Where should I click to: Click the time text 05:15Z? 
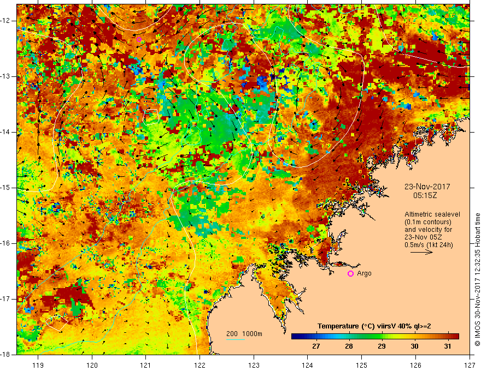(x=425, y=195)
